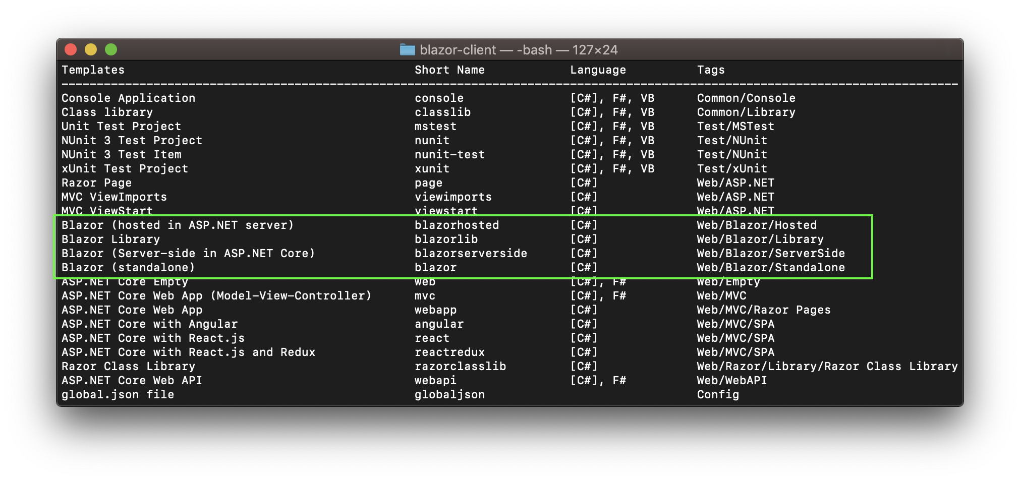Image resolution: width=1020 pixels, height=481 pixels.
Task: Click the 'viewimports' short name
Action: [x=454, y=197]
